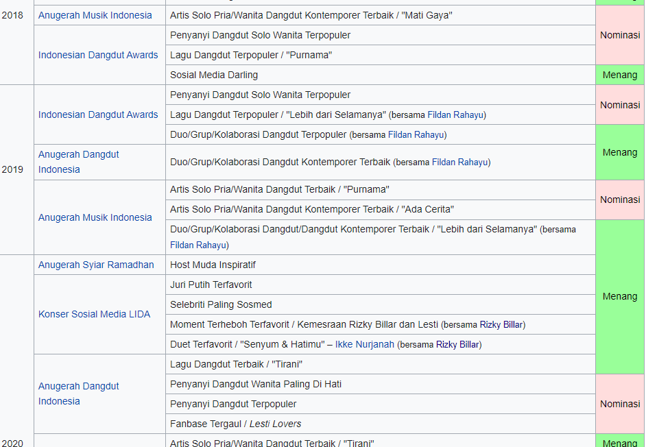Click Nominasi status beside "Ada Cerita" row

pyautogui.click(x=620, y=200)
